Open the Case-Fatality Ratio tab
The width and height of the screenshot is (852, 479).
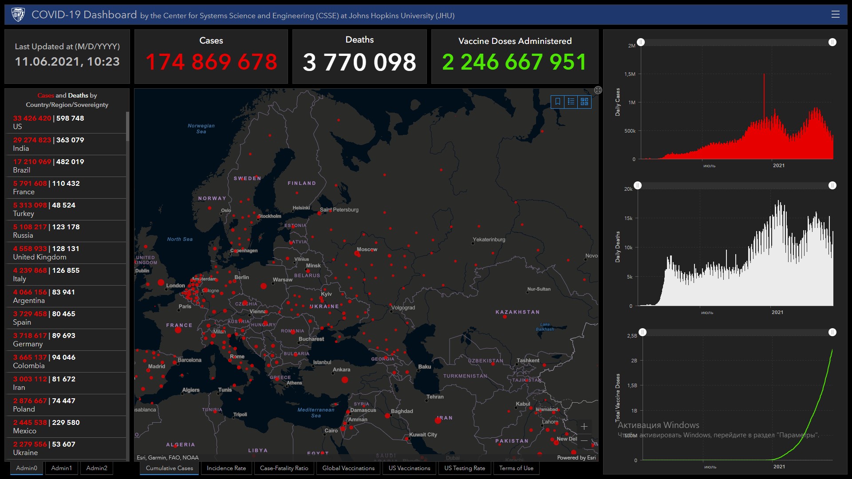284,468
